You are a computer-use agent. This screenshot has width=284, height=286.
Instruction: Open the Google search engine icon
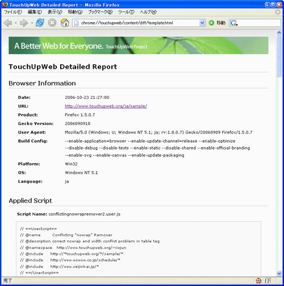click(x=234, y=23)
